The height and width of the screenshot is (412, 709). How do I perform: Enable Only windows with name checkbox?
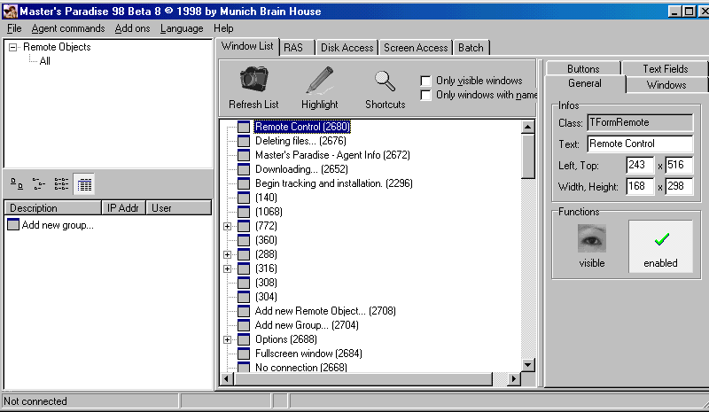pos(426,95)
